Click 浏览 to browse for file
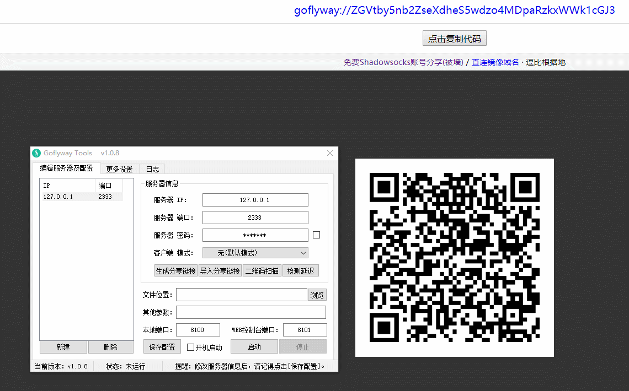The height and width of the screenshot is (391, 629). [317, 295]
